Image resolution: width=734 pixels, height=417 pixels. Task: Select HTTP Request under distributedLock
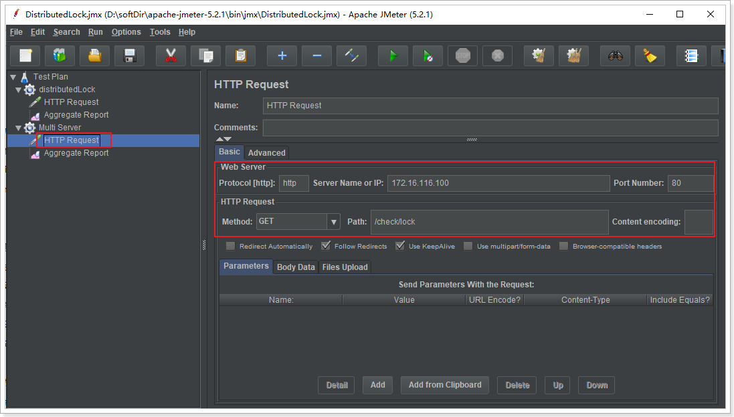(71, 102)
